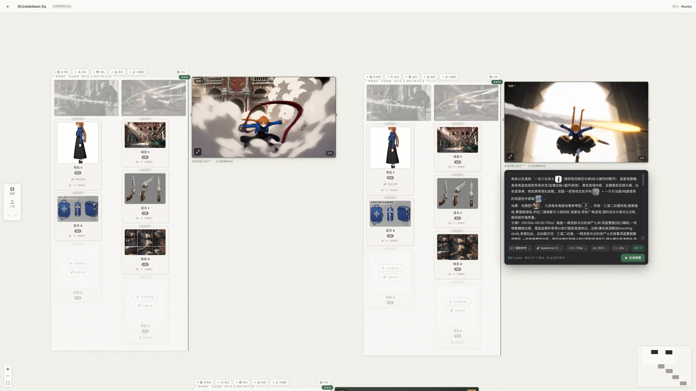
Task: Click 从资源库选 in right board 角色 2 slot
Action: (x=458, y=302)
